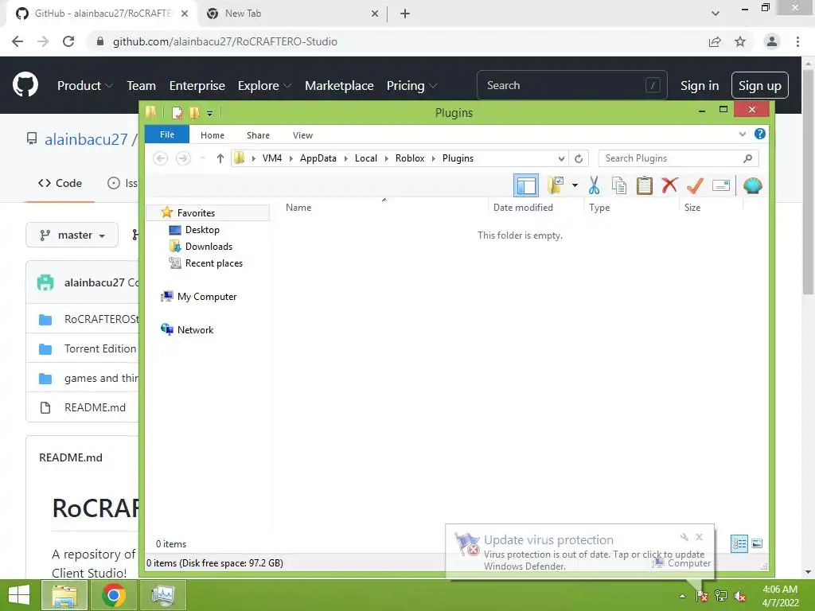
Task: Select Downloads in navigation pane
Action: click(209, 247)
